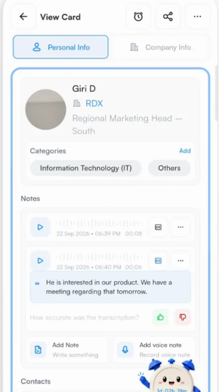Show captions for the 06:39 PM note
219x392 pixels.
[x=158, y=227]
